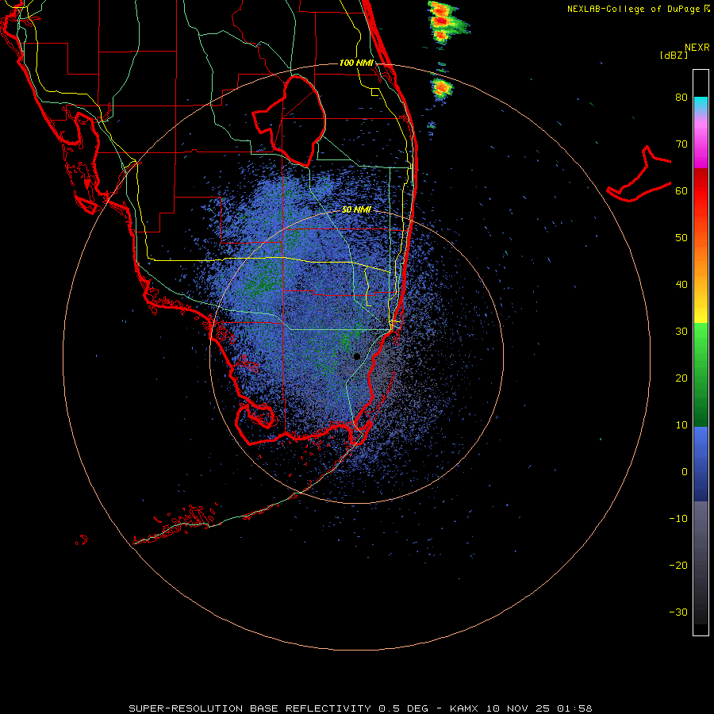Click the NEXR label above the scale

tap(697, 48)
